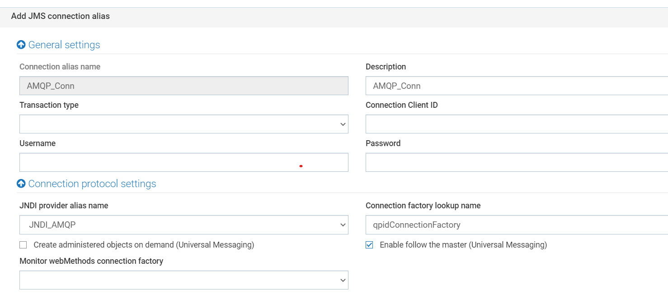The image size is (668, 294).
Task: Focus the Password input field
Action: pyautogui.click(x=515, y=162)
